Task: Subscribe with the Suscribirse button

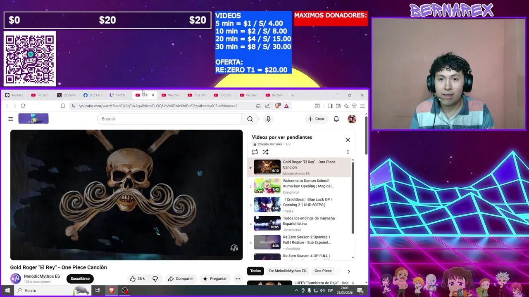Action: tap(80, 279)
